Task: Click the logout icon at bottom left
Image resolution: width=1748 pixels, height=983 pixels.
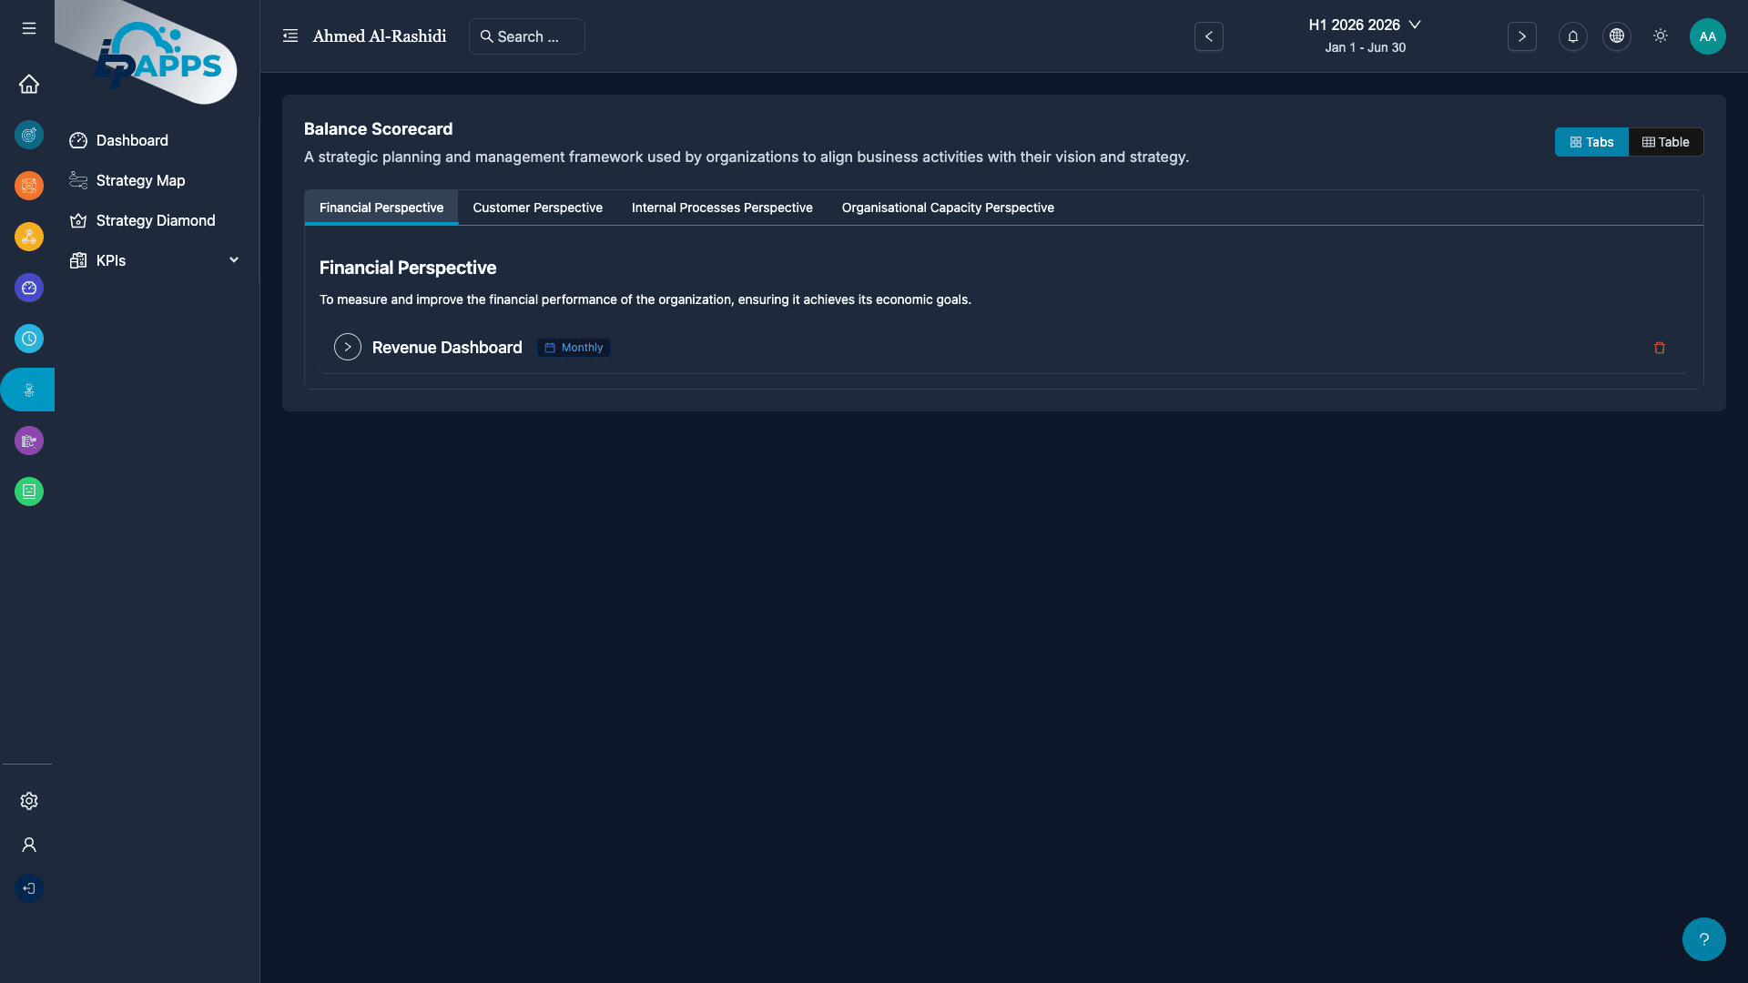Action: [29, 888]
